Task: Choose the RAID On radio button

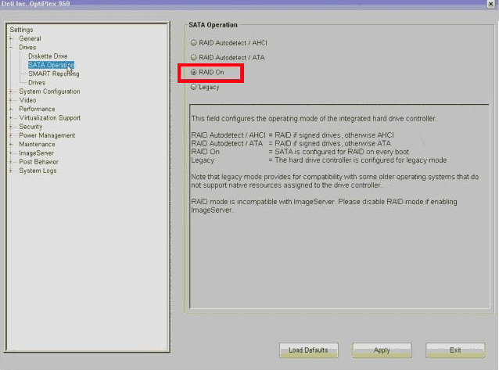Action: (x=194, y=72)
